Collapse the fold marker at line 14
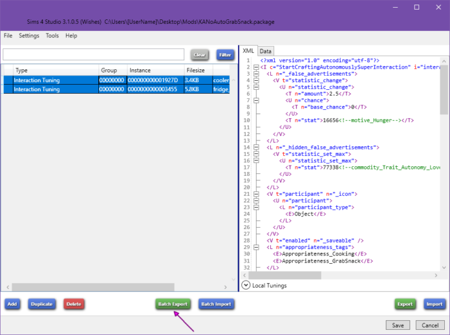Viewport: 450px width, 335px height. pyautogui.click(x=256, y=147)
